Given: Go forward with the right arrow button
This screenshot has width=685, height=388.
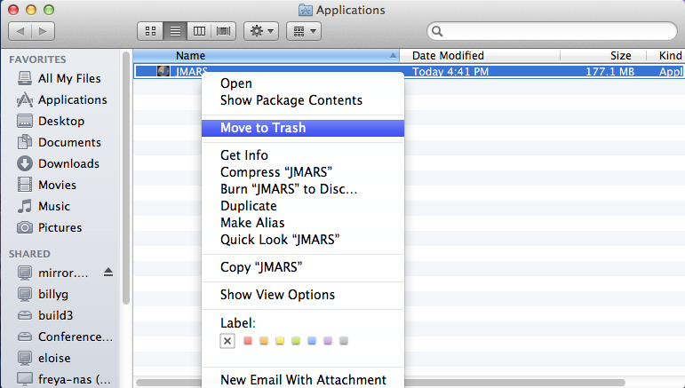Looking at the screenshot, I should (43, 31).
